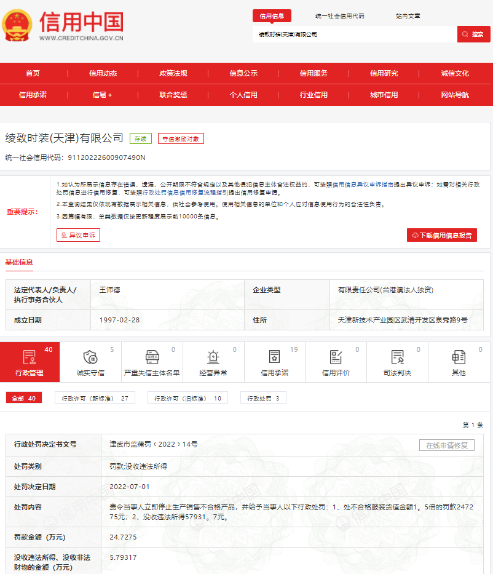Select the 信用评价 icon tab
The image size is (493, 574).
336,362
